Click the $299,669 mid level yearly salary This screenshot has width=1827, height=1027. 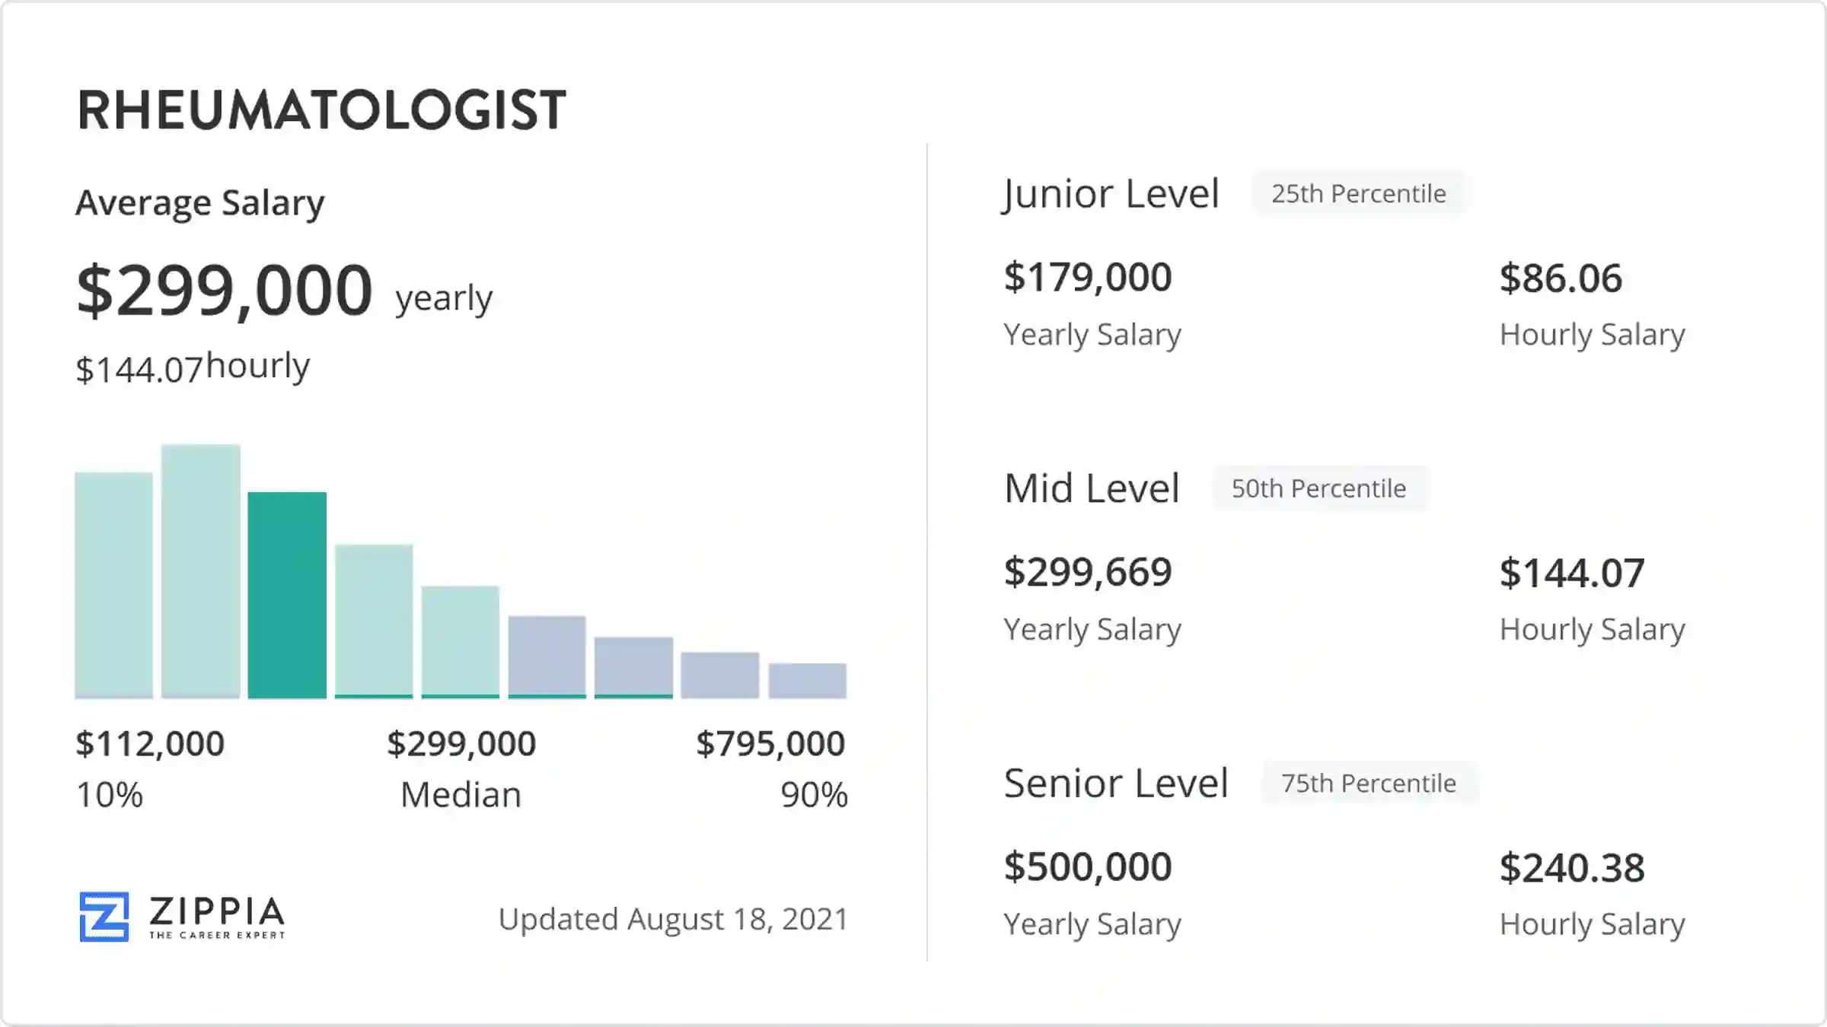pos(1088,572)
